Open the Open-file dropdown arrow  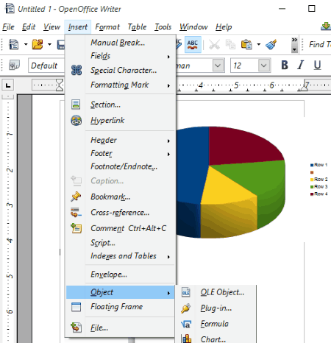(x=49, y=45)
